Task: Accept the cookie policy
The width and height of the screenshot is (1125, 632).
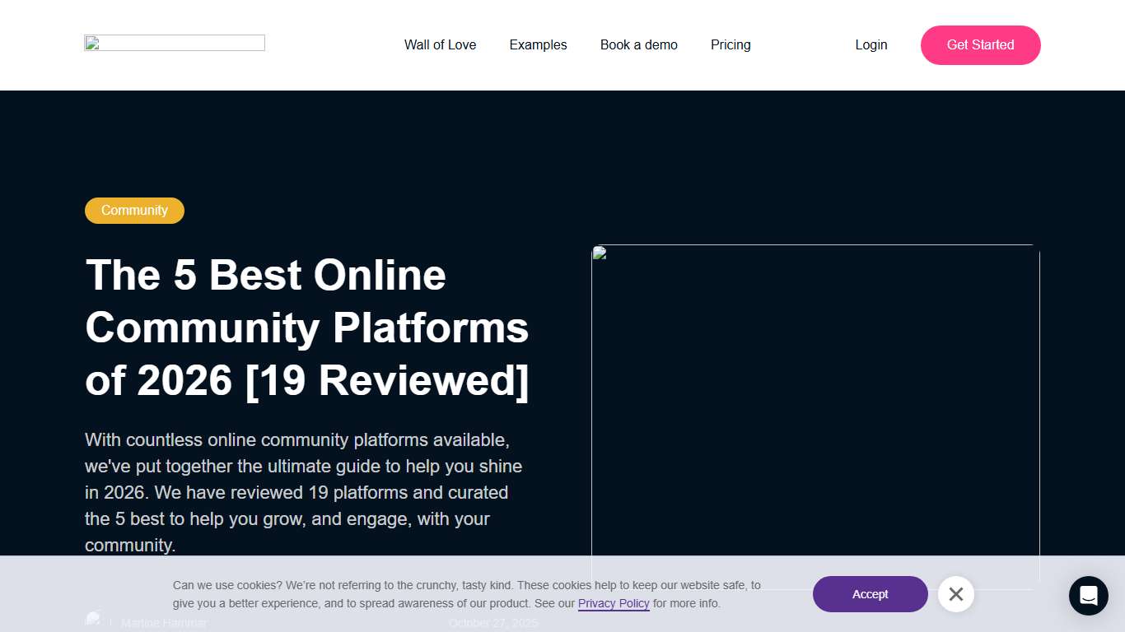Action: [x=870, y=593]
